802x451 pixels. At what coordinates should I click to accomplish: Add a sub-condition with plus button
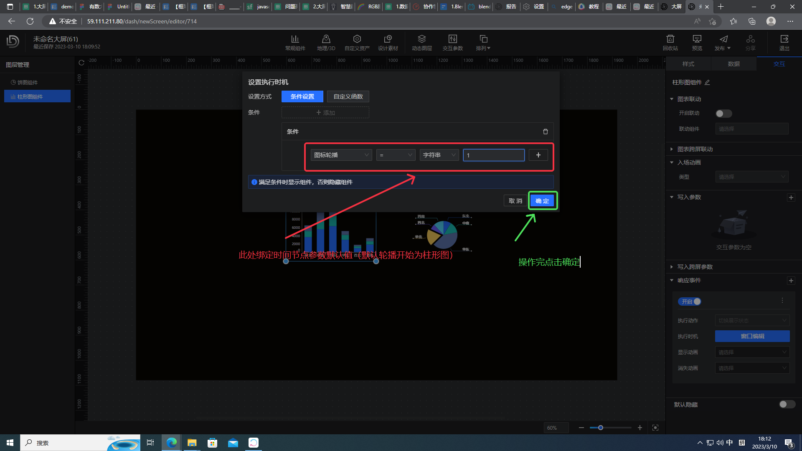538,155
